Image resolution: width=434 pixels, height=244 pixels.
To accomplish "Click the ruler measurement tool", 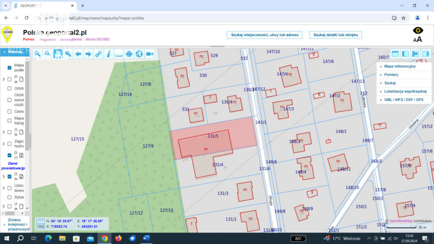I will (x=119, y=54).
